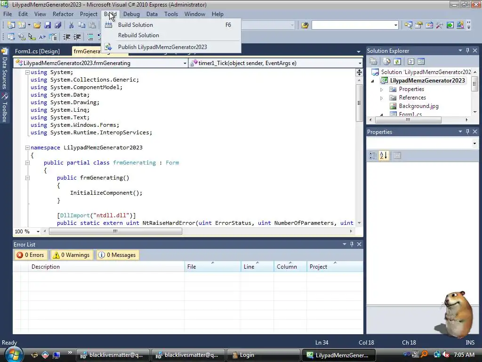Screen dimensions: 482x362
Task: Click the code editor horizontal scrollbar thumb
Action: pos(115,231)
